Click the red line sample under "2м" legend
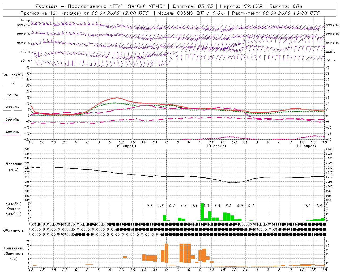The height and width of the screenshot is (272, 340). tap(12, 86)
